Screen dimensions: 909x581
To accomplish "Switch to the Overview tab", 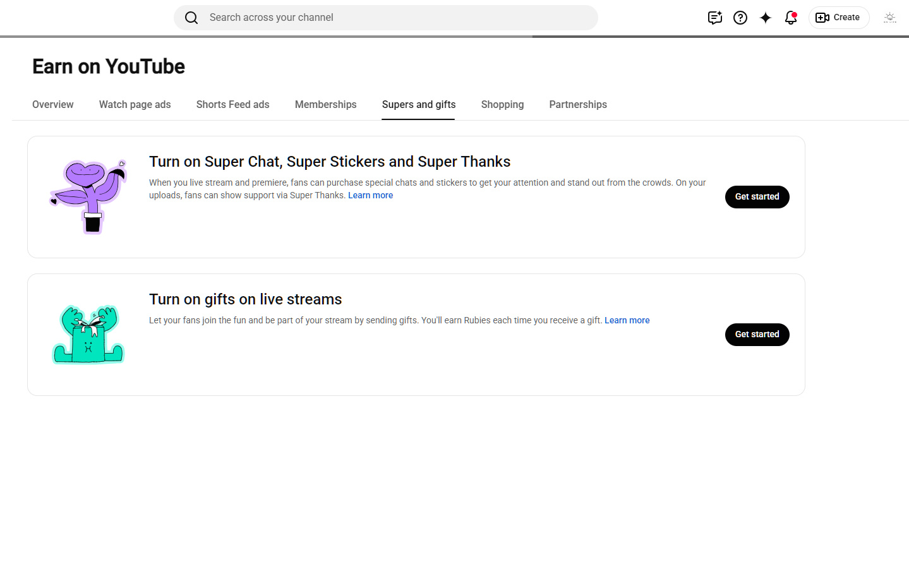I will pyautogui.click(x=53, y=105).
